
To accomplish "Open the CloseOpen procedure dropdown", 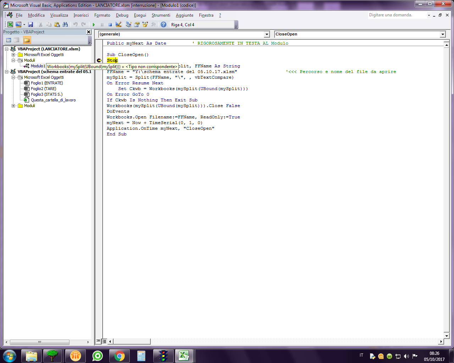I will coord(443,34).
